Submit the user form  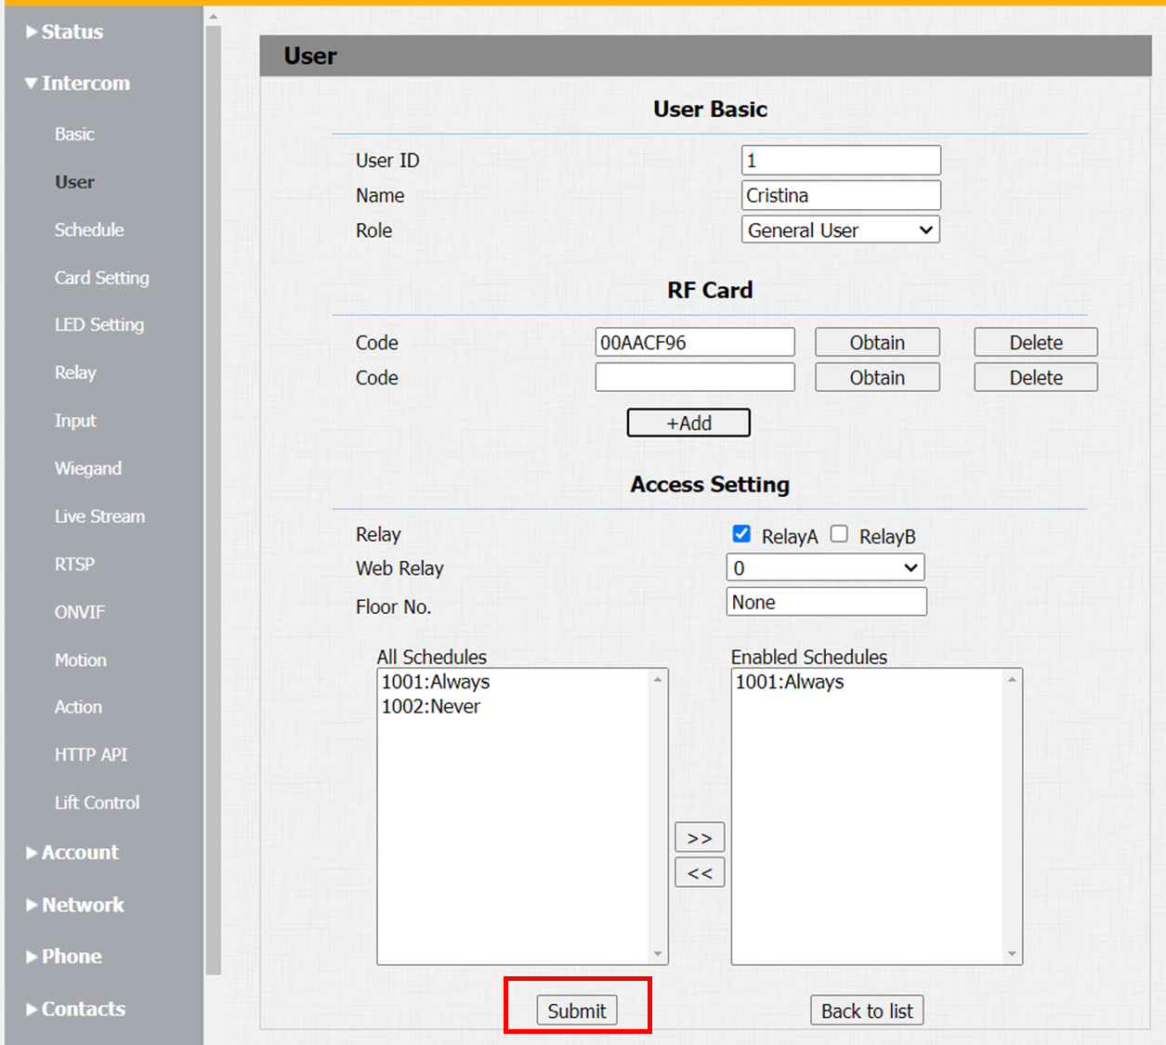577,1011
